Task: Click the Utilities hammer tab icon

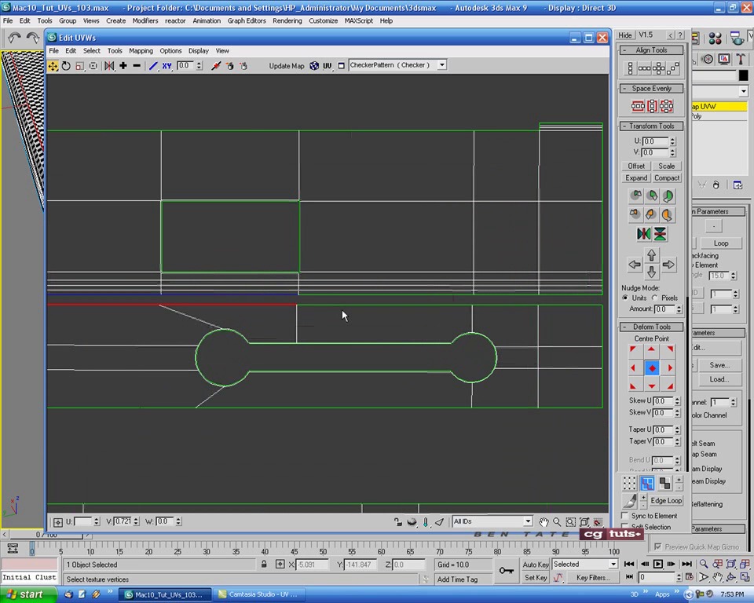Action: tap(741, 59)
